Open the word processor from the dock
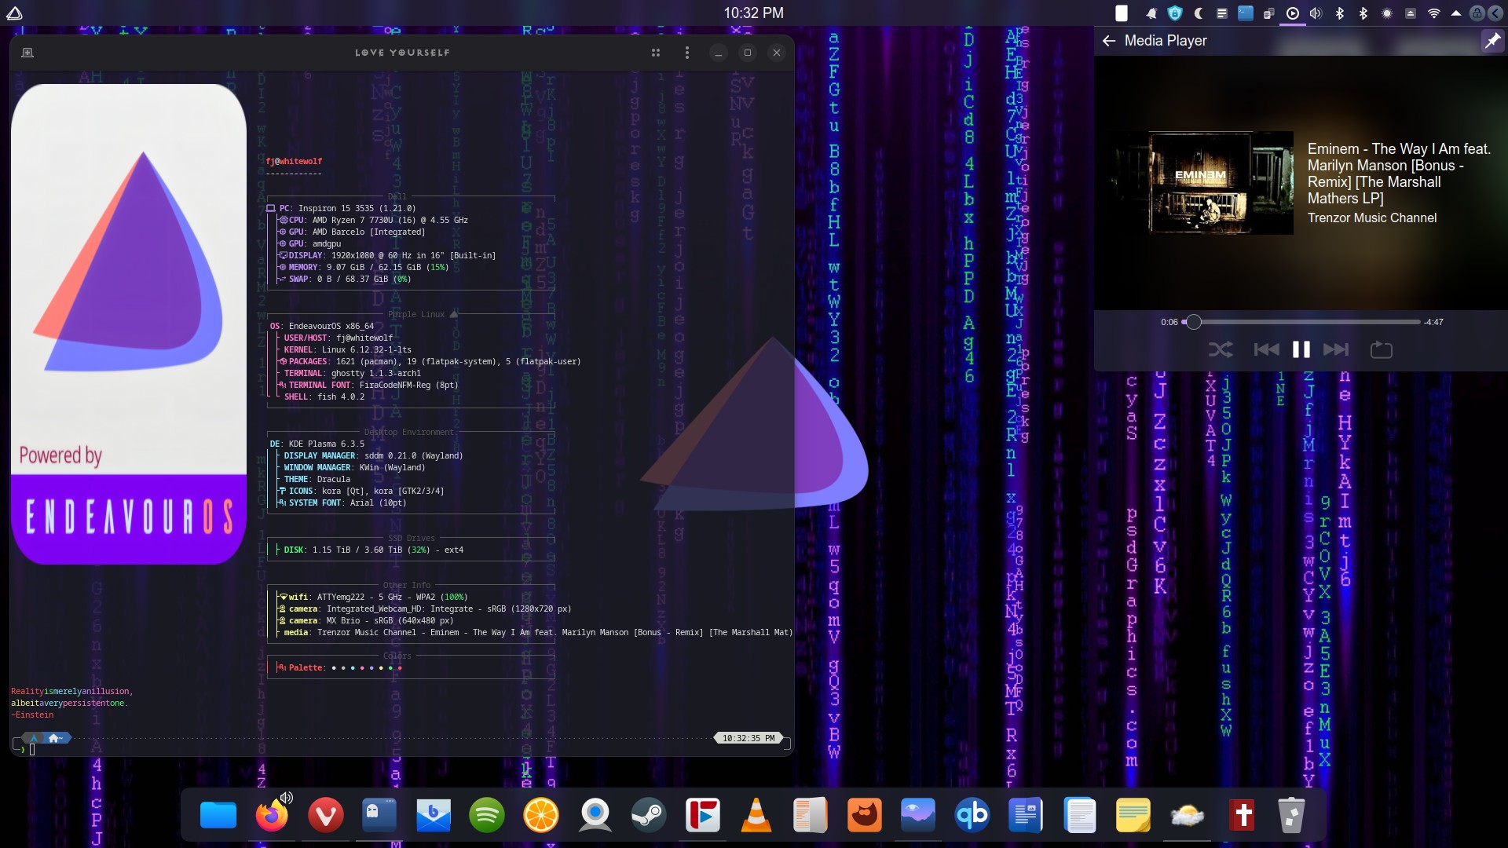The width and height of the screenshot is (1508, 848). (x=1026, y=816)
